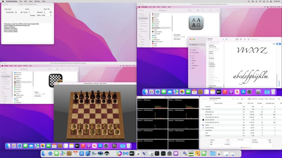
Task: Click the Start VM... button
Action: click(x=47, y=9)
